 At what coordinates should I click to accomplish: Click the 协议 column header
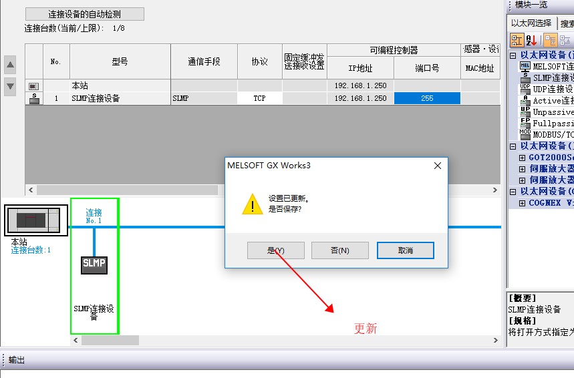click(259, 61)
